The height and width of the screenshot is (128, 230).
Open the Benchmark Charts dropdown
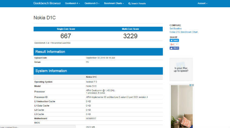click(114, 3)
